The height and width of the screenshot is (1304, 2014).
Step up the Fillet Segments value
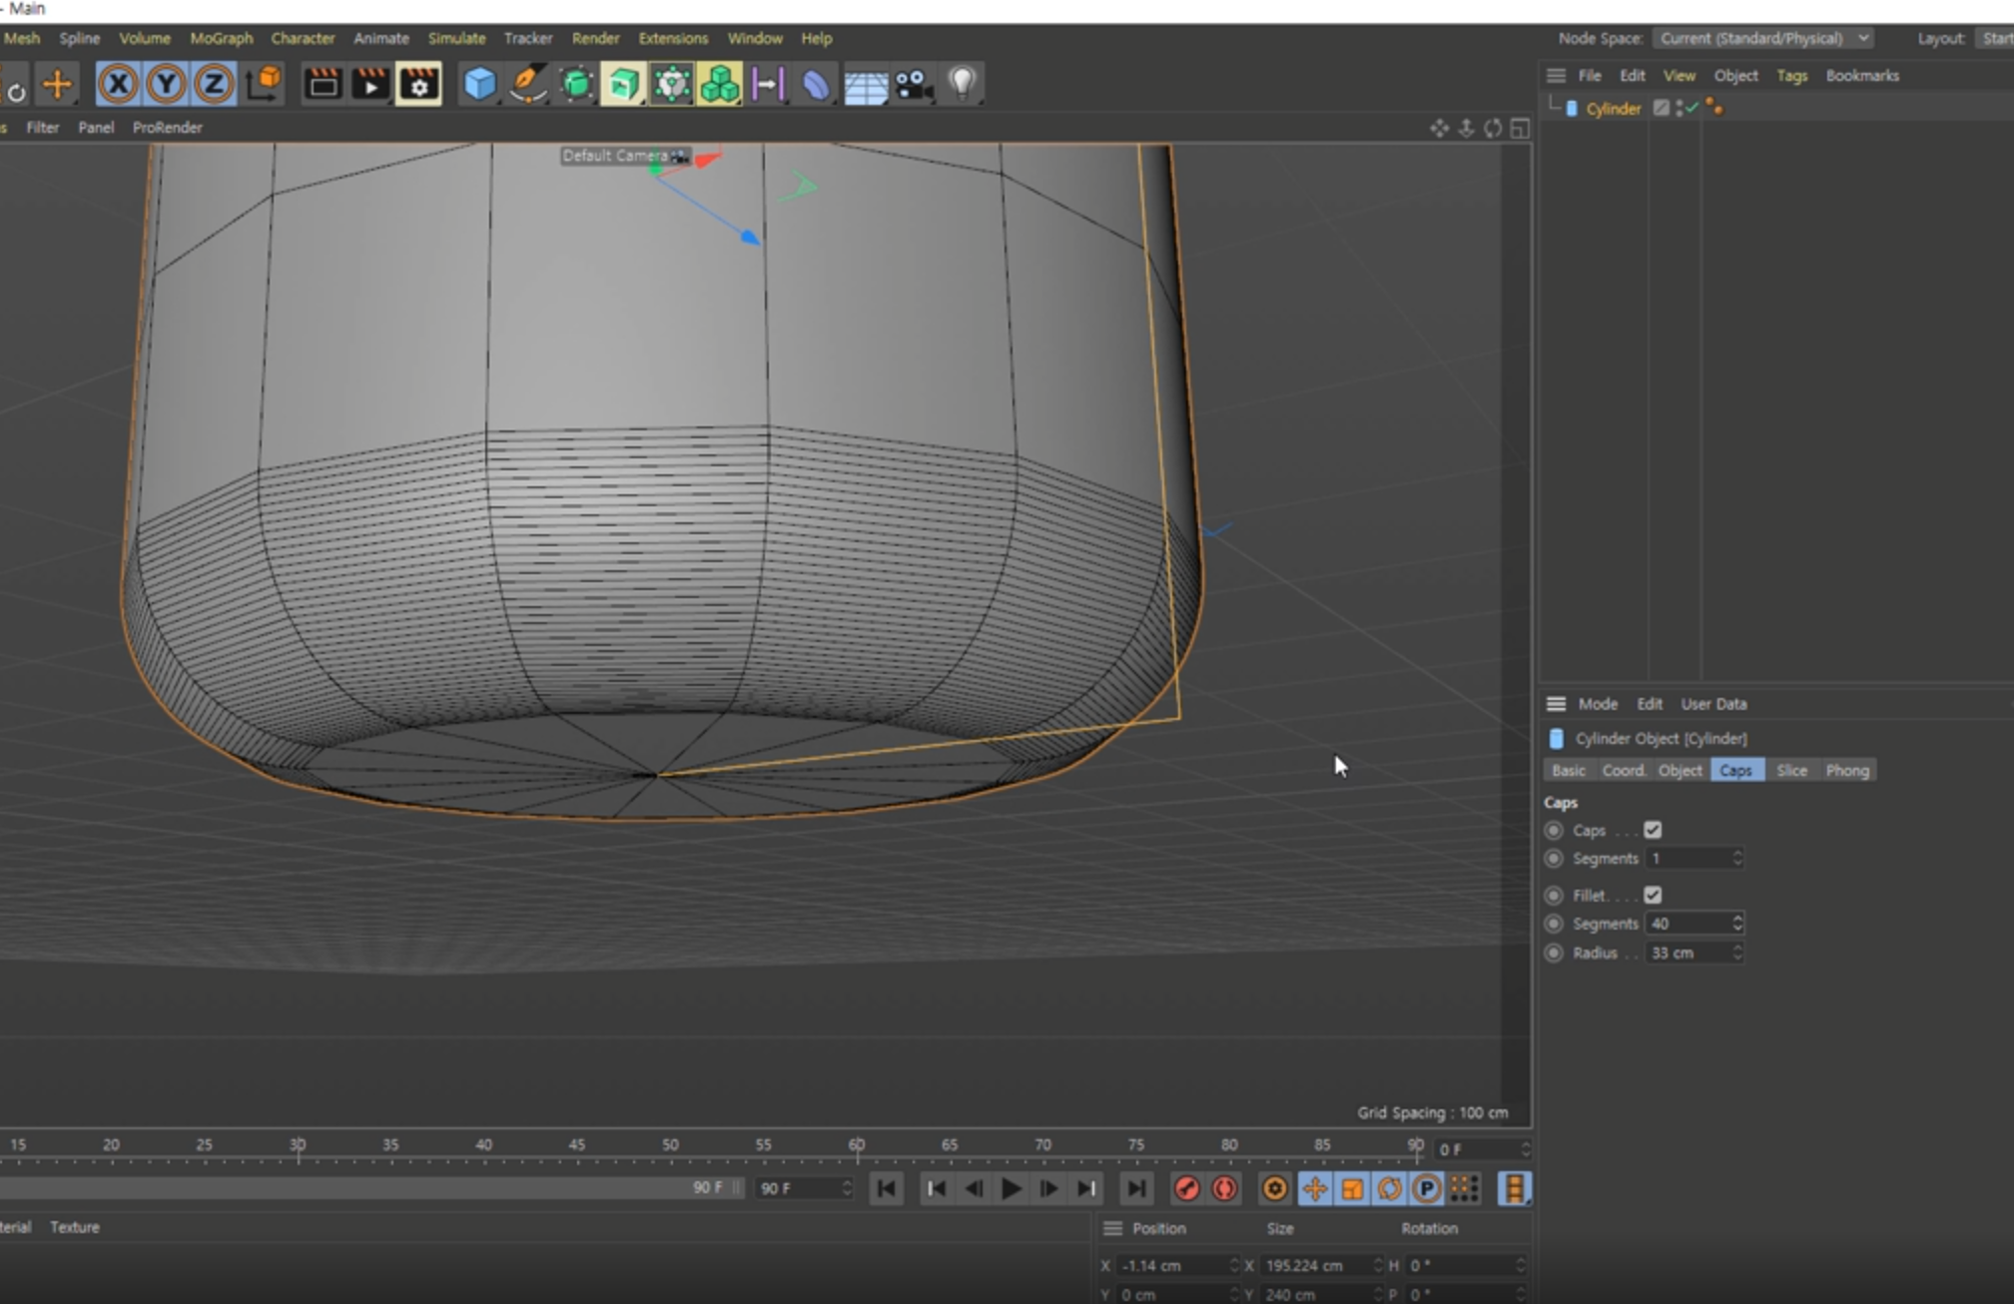click(x=1737, y=919)
